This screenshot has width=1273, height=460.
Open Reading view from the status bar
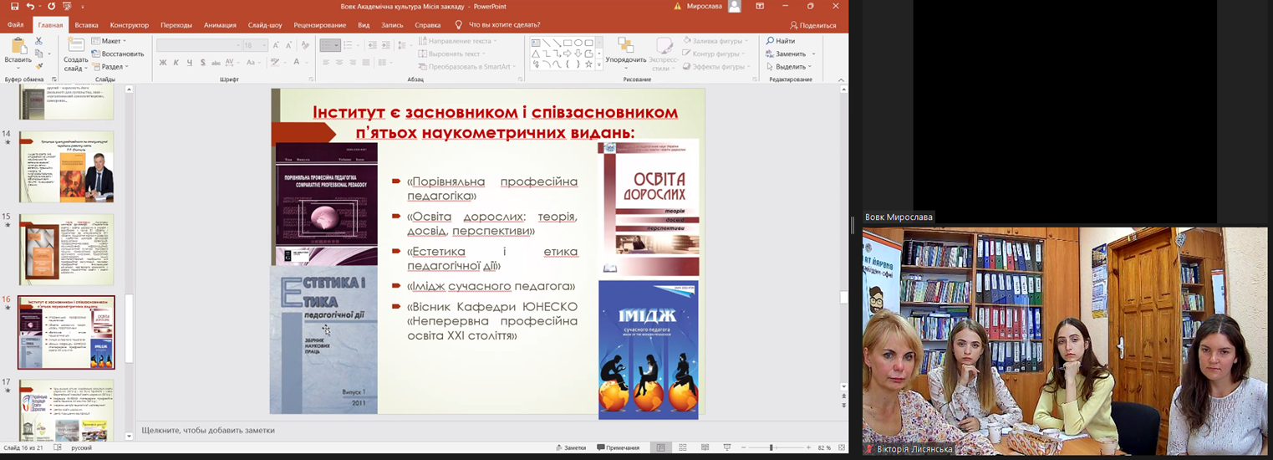coord(705,448)
